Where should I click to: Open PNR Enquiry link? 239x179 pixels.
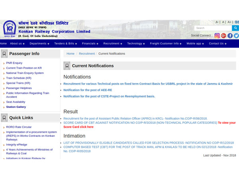(x=14, y=63)
